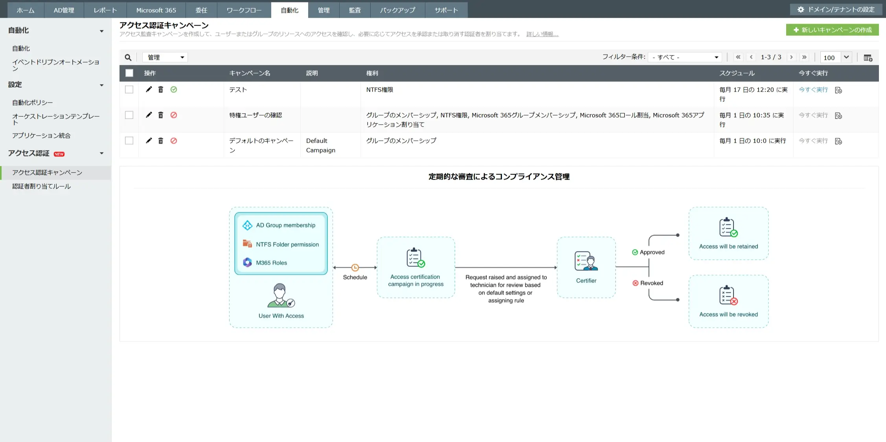Check the デフォルトのキャンペーン checkbox

129,141
